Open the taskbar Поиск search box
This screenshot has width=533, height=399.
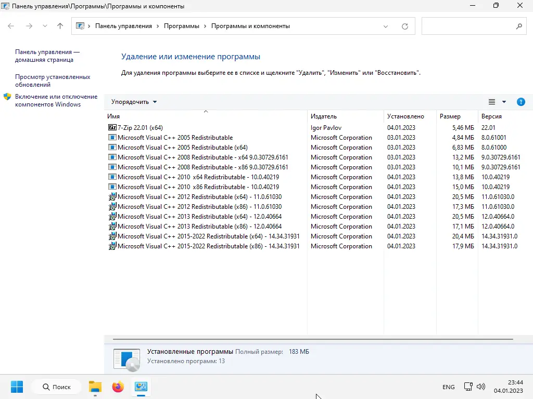[x=56, y=387]
